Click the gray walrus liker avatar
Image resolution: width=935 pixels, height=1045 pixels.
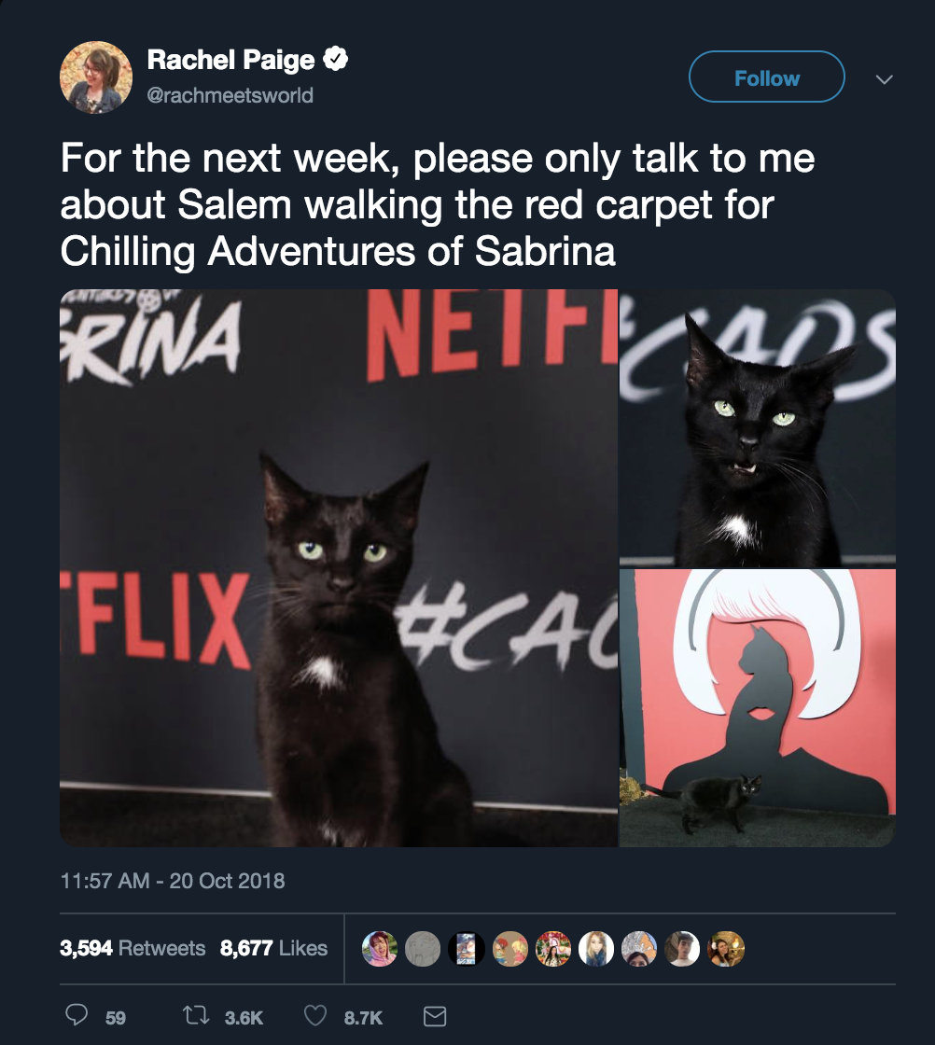click(424, 948)
